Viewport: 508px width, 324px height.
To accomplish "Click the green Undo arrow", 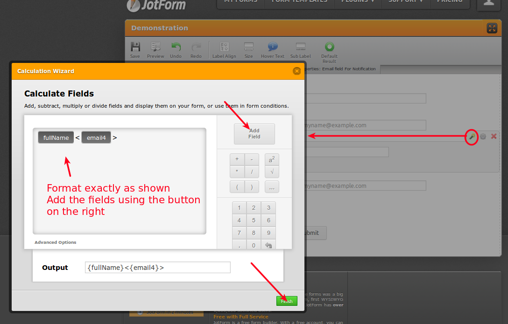I will (x=176, y=49).
